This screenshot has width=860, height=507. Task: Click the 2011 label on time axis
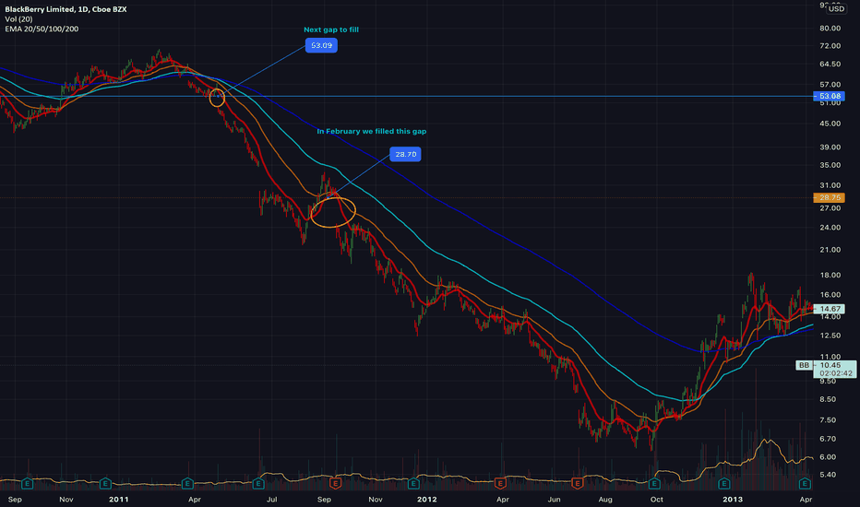(x=118, y=499)
